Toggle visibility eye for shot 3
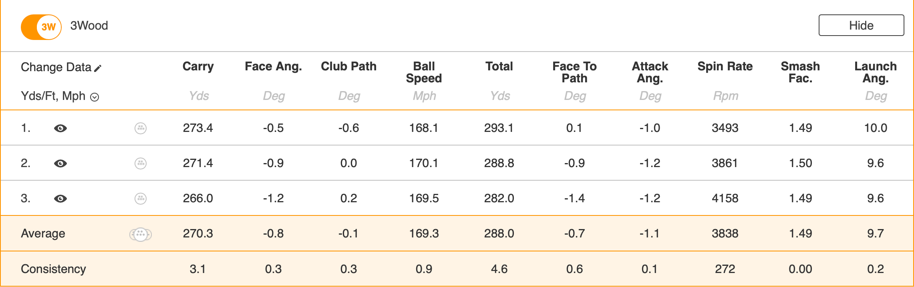The width and height of the screenshot is (914, 287). coord(60,199)
